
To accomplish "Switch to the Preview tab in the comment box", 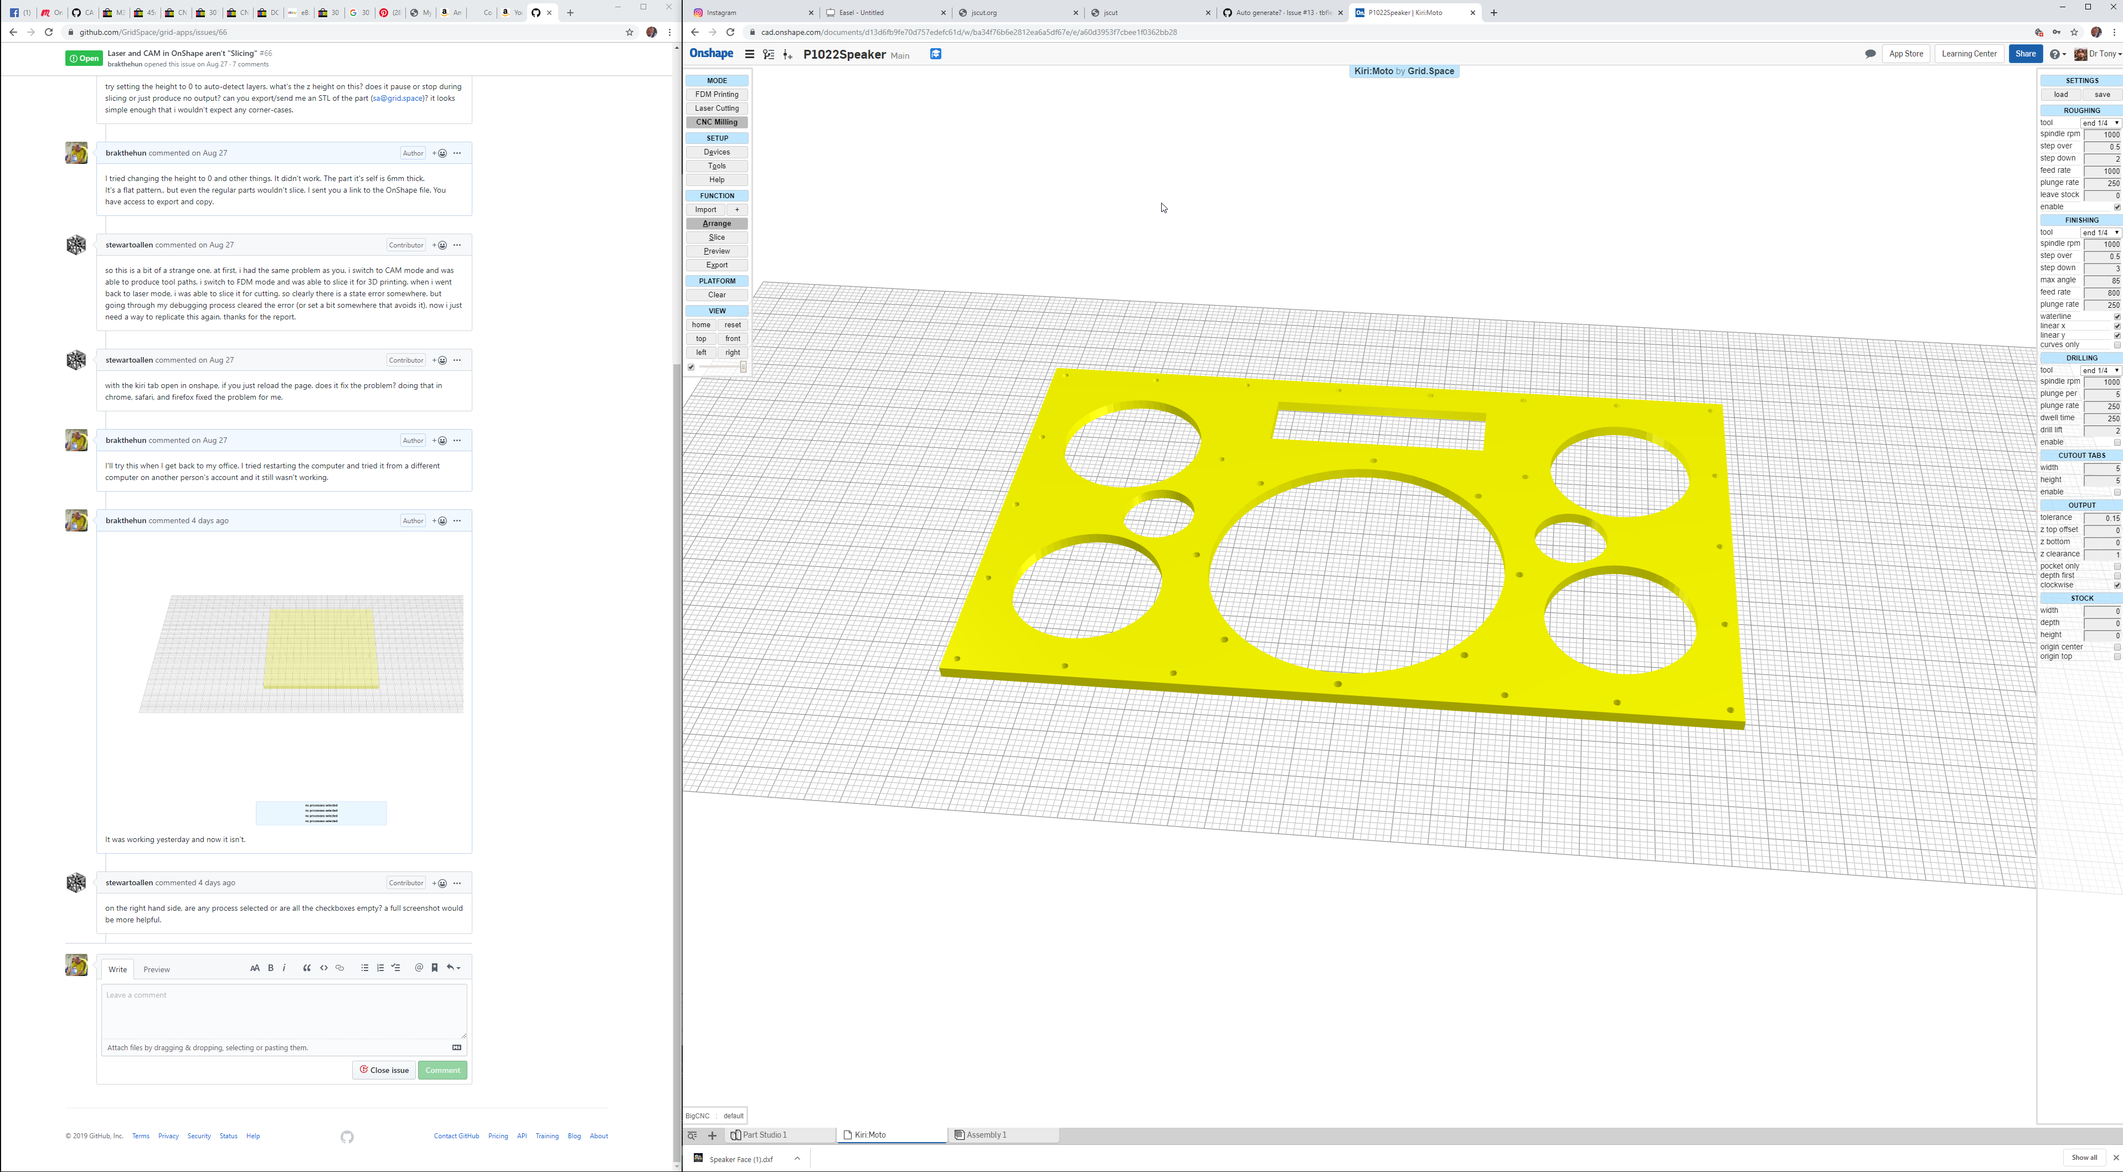I will pos(156,969).
